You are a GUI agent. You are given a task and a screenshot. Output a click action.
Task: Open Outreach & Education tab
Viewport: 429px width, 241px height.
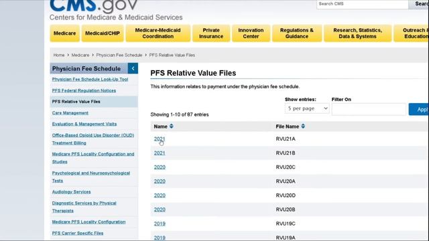click(411, 33)
